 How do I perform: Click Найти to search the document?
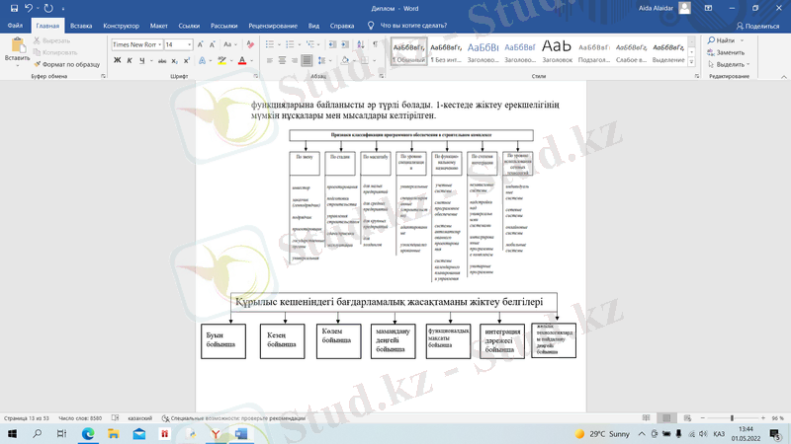coord(722,40)
